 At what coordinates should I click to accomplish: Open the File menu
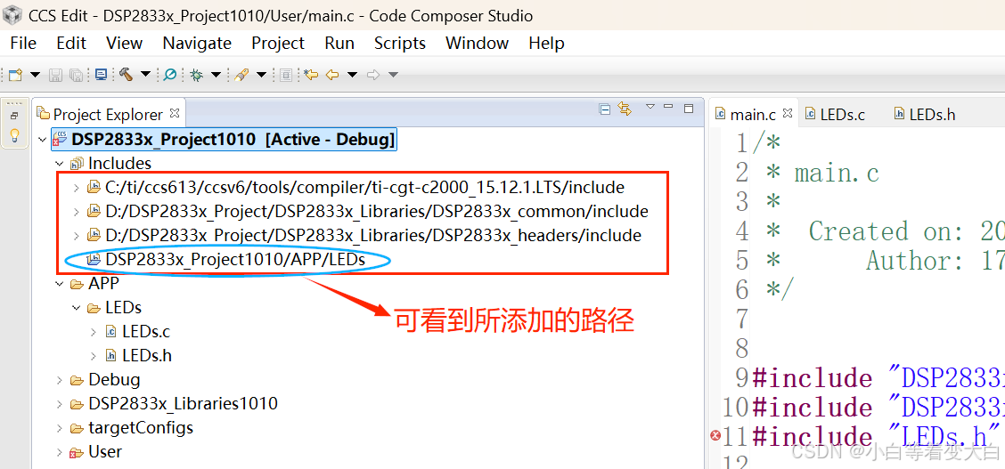pos(23,43)
